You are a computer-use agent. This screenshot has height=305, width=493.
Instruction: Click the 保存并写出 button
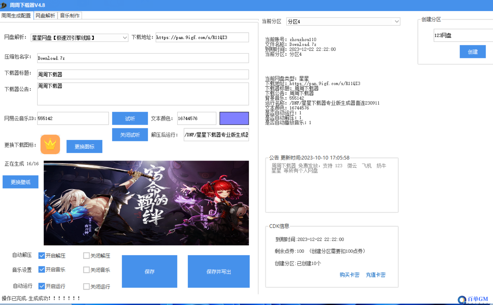[x=219, y=271]
